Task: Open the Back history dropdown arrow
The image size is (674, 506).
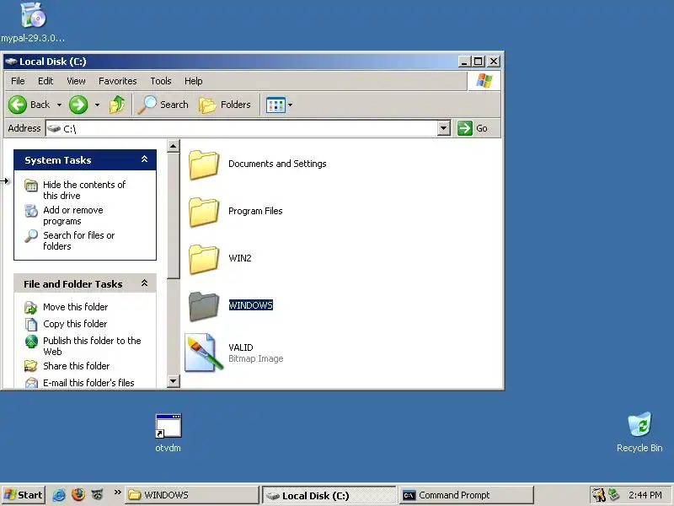Action: click(x=59, y=105)
